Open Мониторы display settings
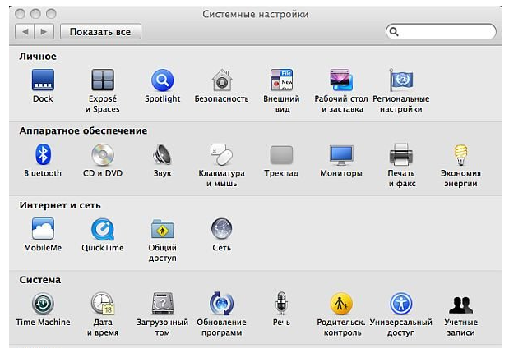509x348 pixels. [341, 155]
